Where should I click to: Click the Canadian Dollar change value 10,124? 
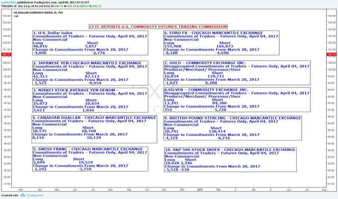click(94, 137)
